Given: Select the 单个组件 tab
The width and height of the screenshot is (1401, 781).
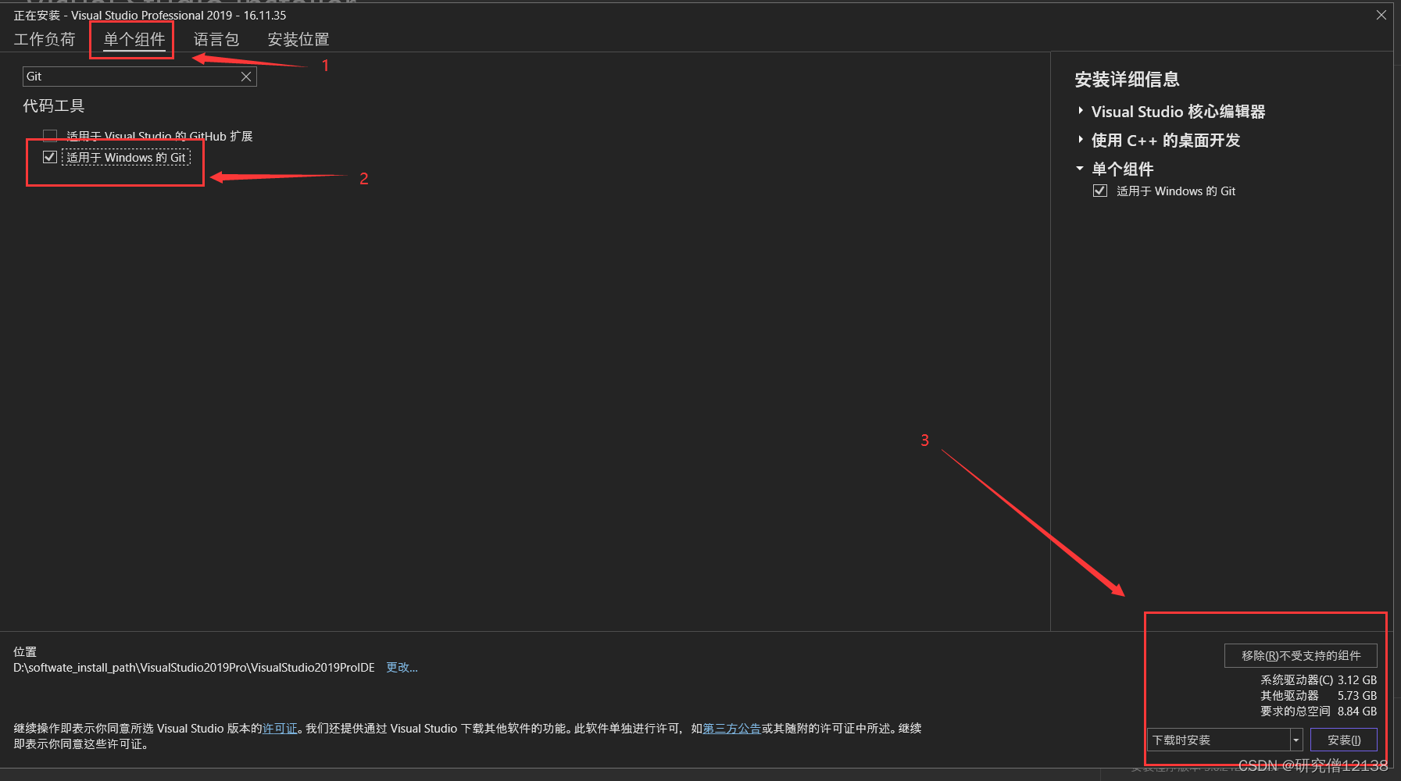Looking at the screenshot, I should (x=134, y=39).
